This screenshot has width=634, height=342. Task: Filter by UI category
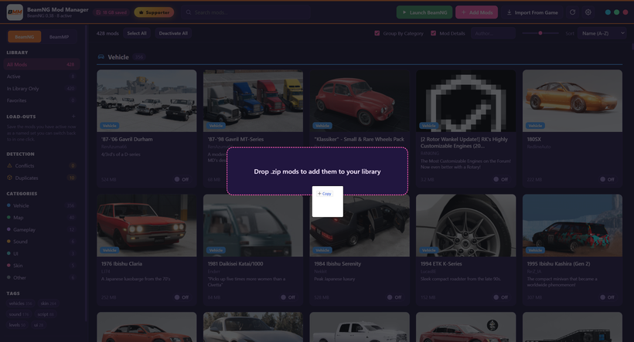(41, 253)
